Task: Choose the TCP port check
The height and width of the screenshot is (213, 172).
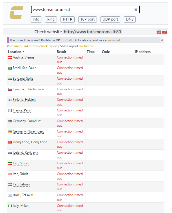Action: pos(88,19)
